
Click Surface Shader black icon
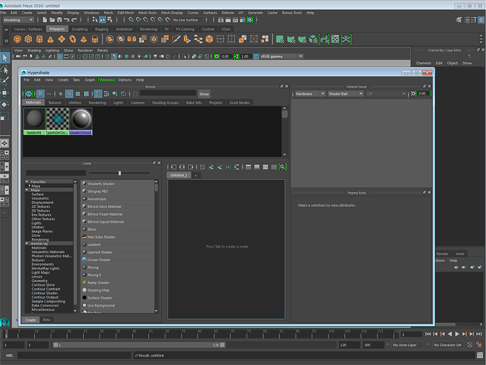click(x=84, y=298)
